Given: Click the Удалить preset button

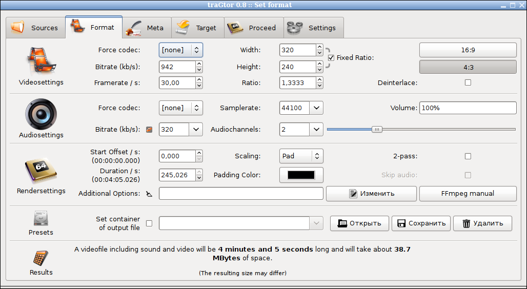Looking at the screenshot, I should (482, 223).
